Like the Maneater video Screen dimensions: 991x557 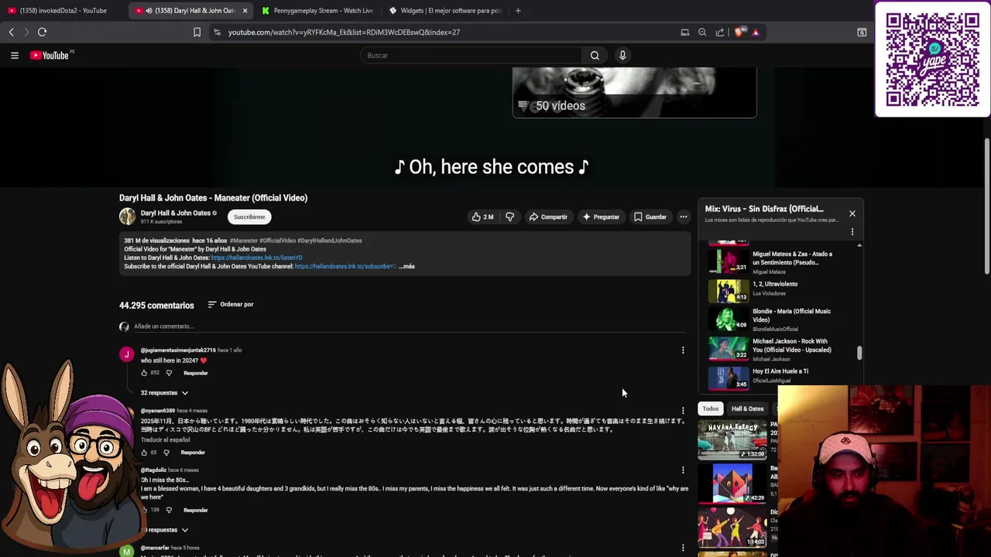pyautogui.click(x=482, y=217)
